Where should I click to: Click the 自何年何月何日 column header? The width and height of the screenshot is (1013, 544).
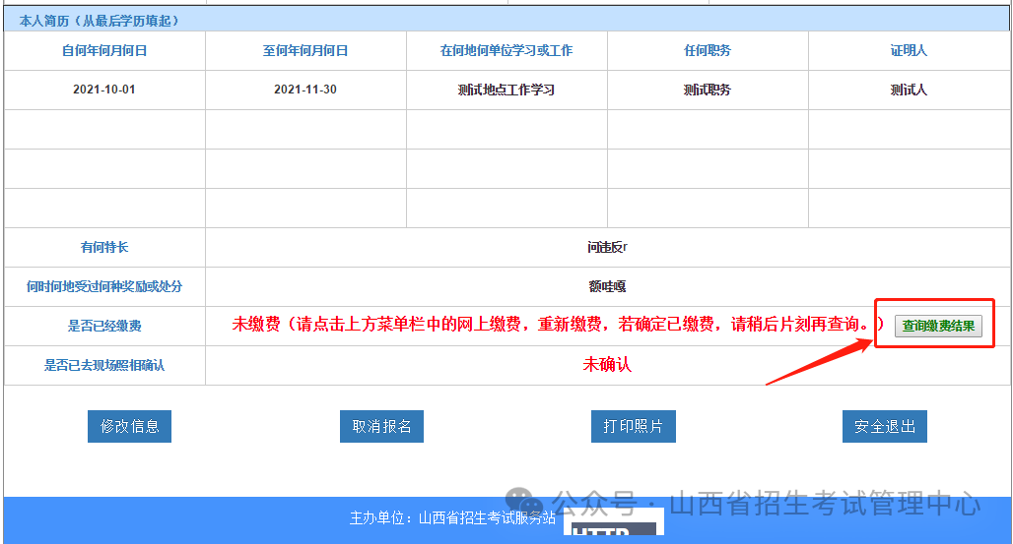click(x=104, y=50)
